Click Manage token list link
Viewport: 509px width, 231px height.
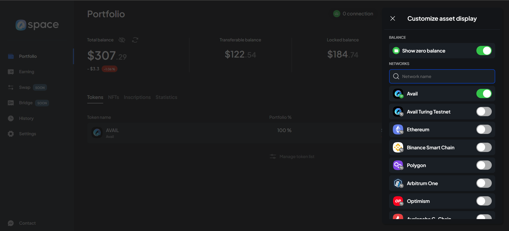pos(297,156)
